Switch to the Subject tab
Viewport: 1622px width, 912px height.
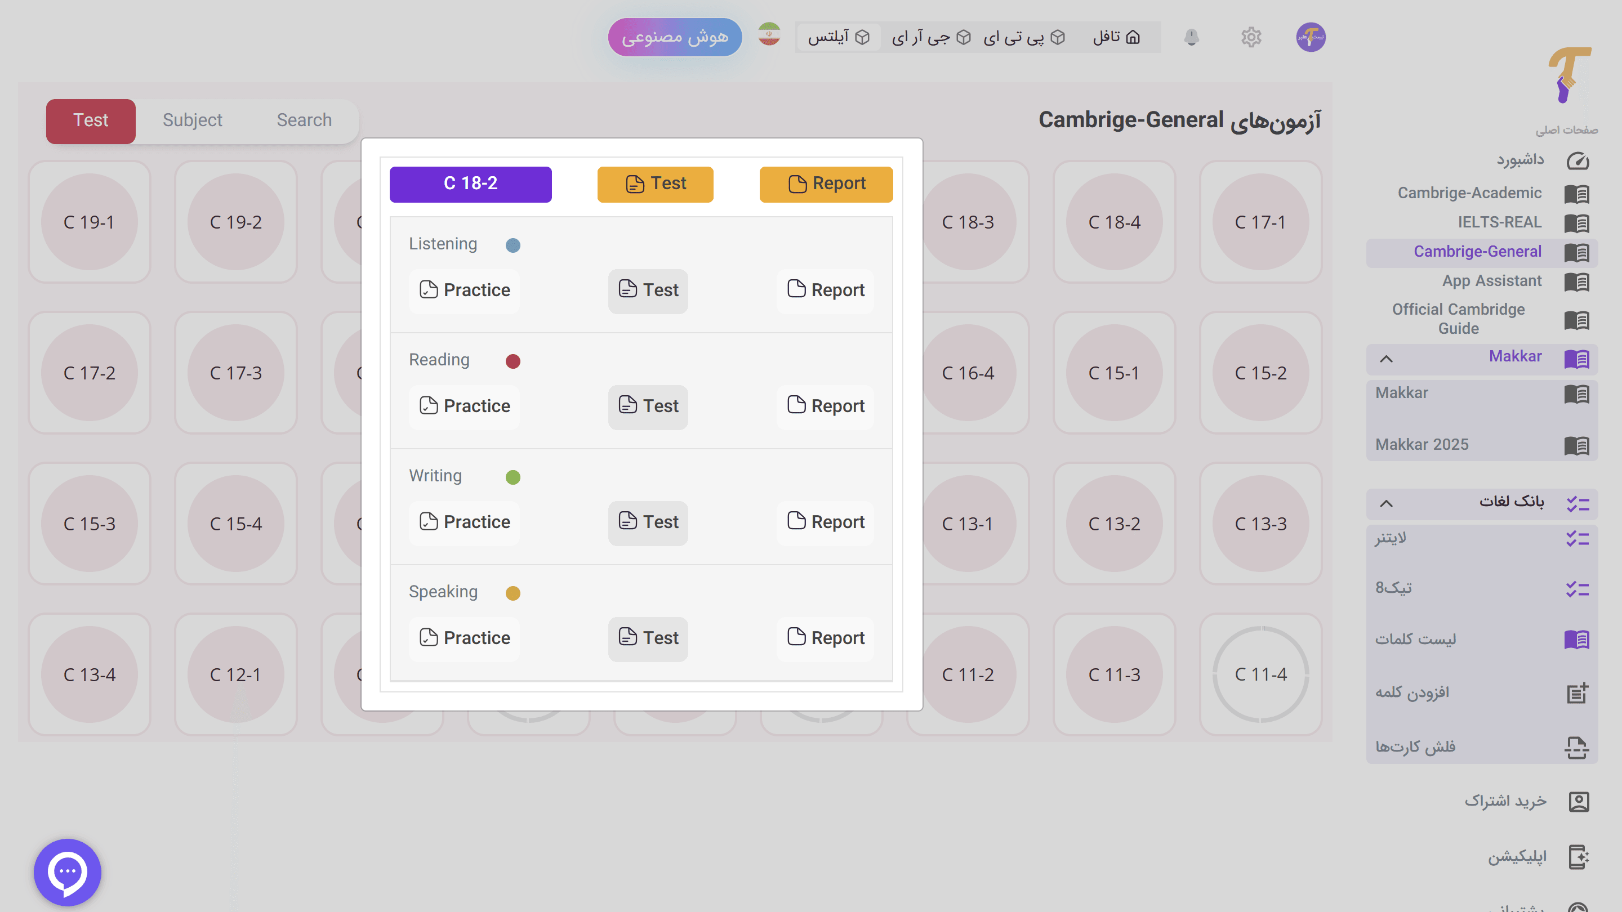[192, 120]
